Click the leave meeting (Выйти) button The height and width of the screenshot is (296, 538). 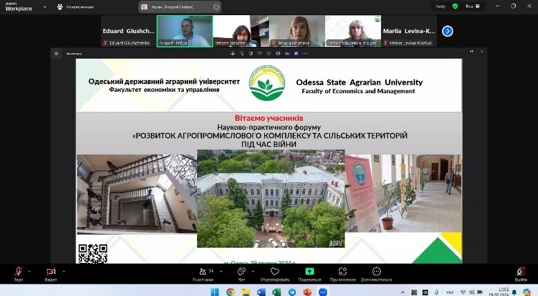(x=520, y=272)
